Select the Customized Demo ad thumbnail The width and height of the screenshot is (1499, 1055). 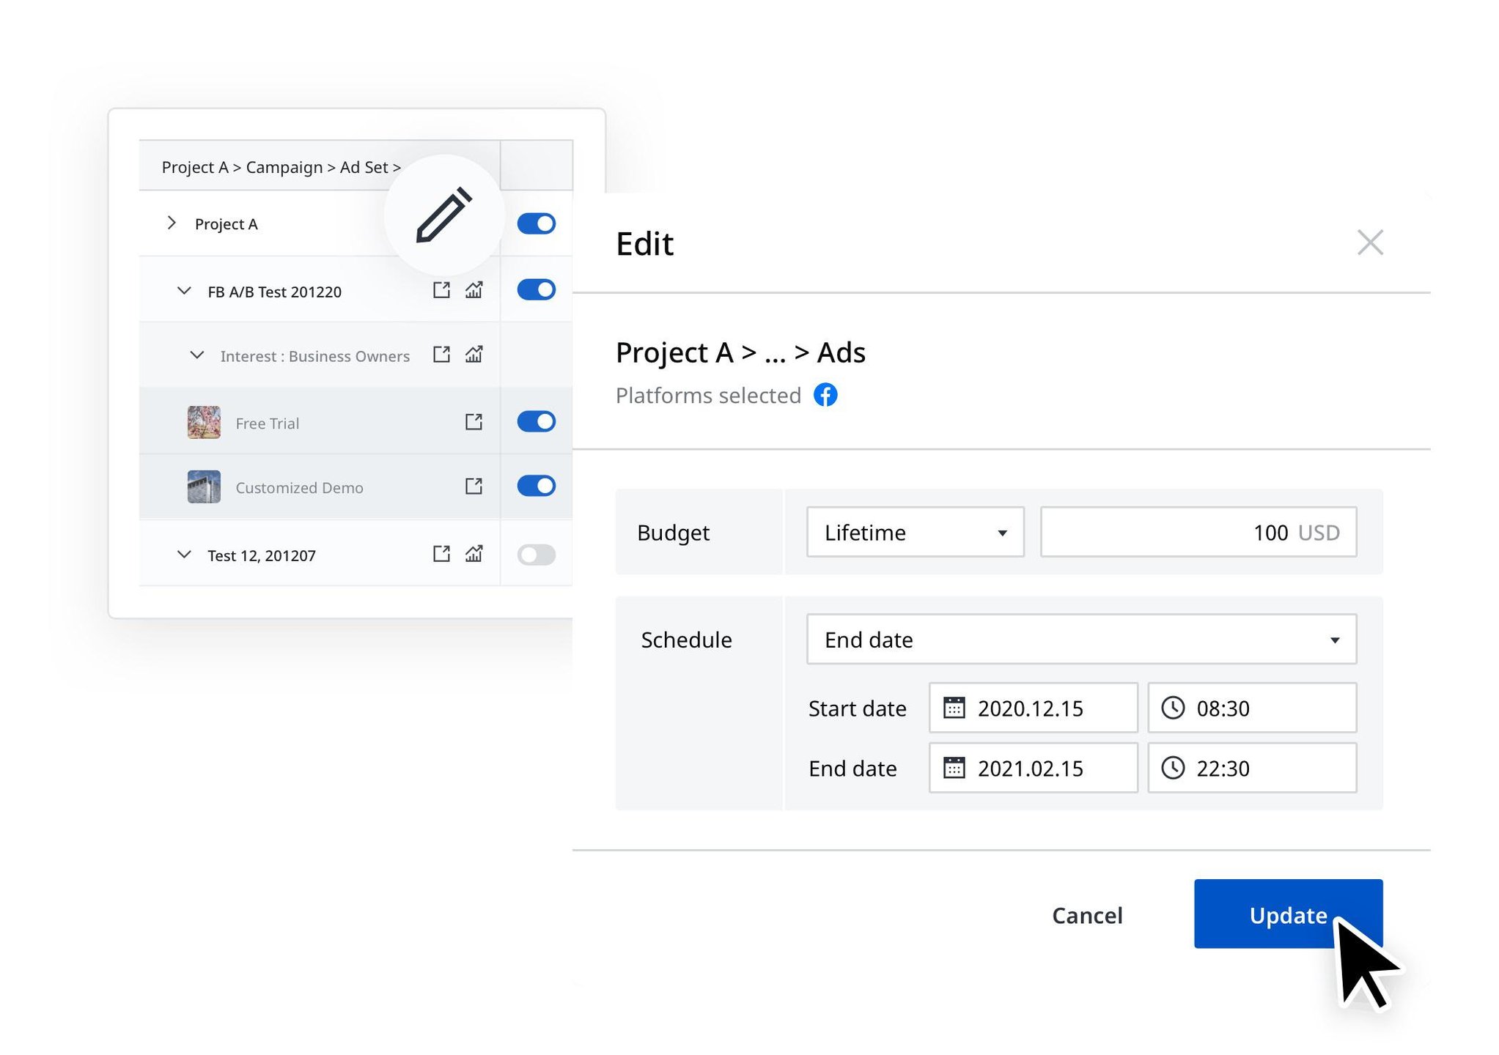coord(204,487)
